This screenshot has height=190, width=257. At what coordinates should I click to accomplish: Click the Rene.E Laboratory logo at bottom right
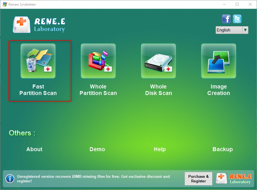[233, 179]
